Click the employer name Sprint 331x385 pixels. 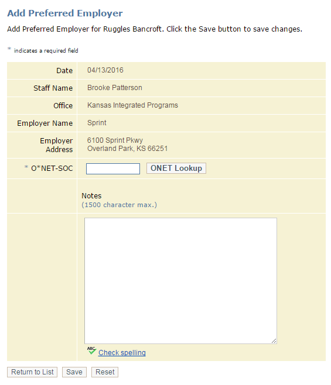97,123
